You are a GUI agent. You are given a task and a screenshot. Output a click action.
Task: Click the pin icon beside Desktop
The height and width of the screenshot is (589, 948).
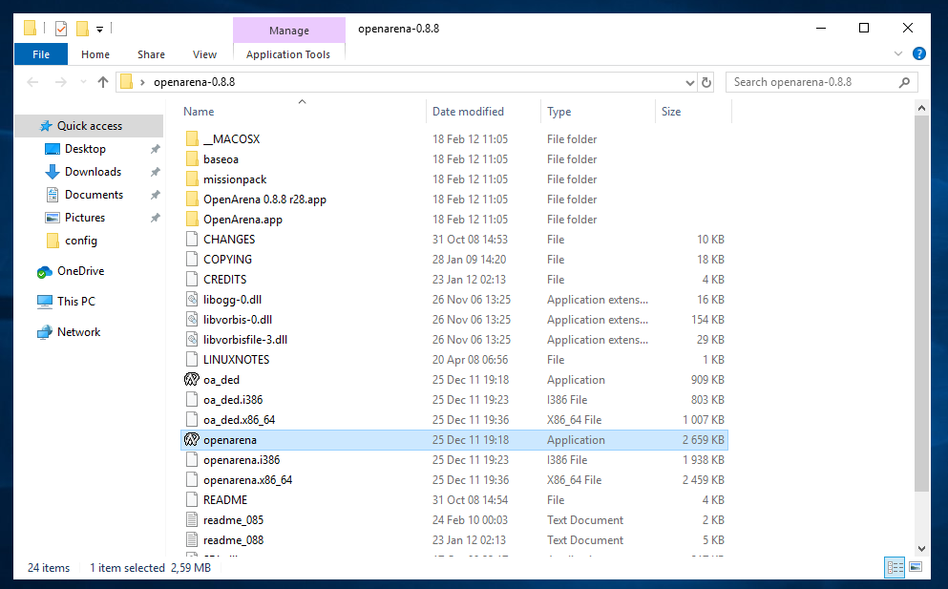tap(156, 149)
